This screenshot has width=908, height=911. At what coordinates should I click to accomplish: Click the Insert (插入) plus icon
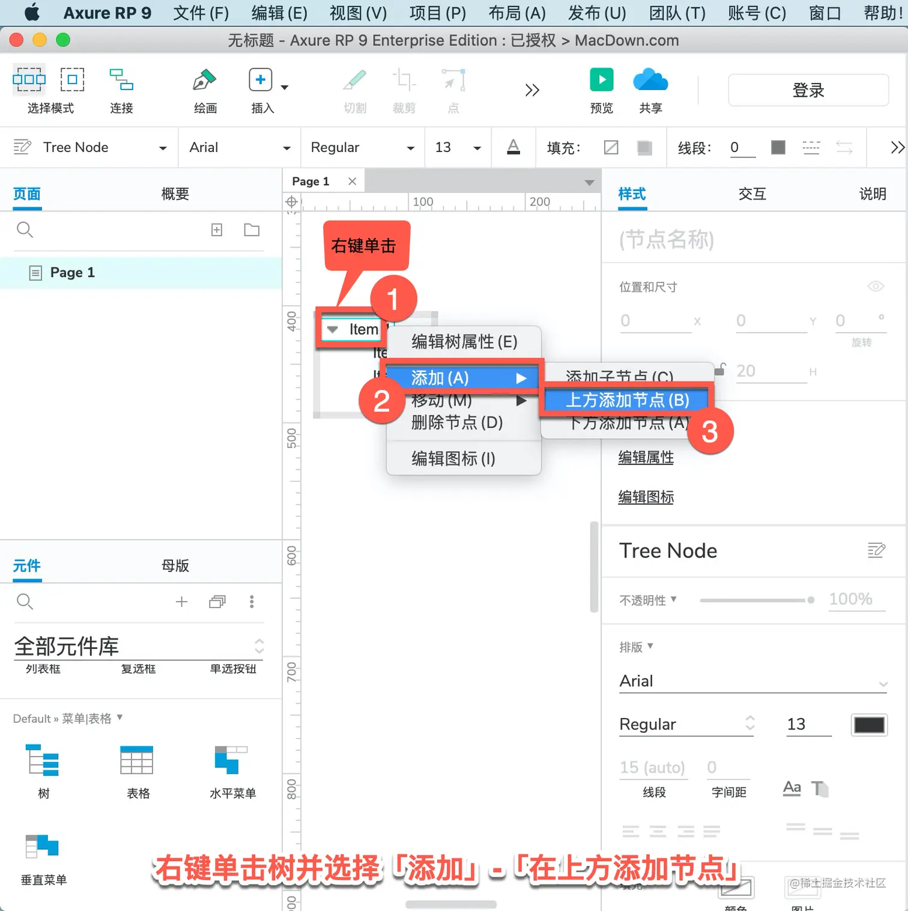pos(261,79)
